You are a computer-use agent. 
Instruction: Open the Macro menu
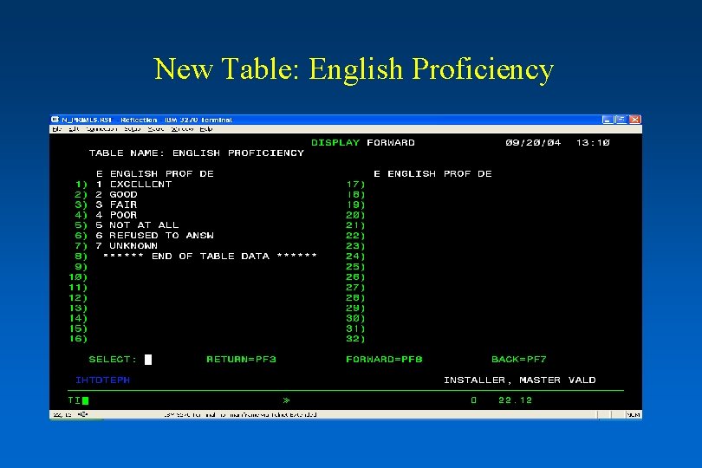(156, 129)
